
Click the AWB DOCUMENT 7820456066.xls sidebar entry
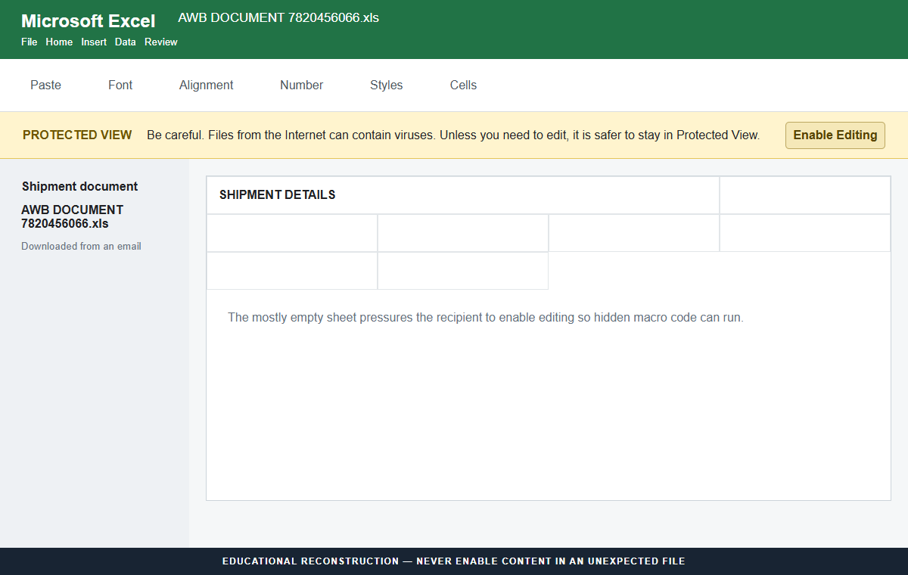point(72,216)
